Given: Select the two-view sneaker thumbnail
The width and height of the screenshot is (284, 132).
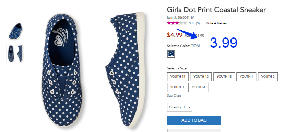Looking at the screenshot, I should pyautogui.click(x=15, y=54).
